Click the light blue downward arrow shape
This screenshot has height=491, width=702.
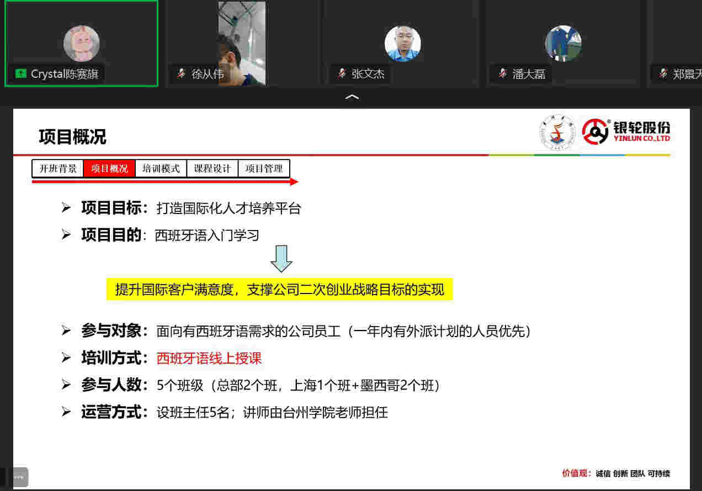click(x=281, y=258)
